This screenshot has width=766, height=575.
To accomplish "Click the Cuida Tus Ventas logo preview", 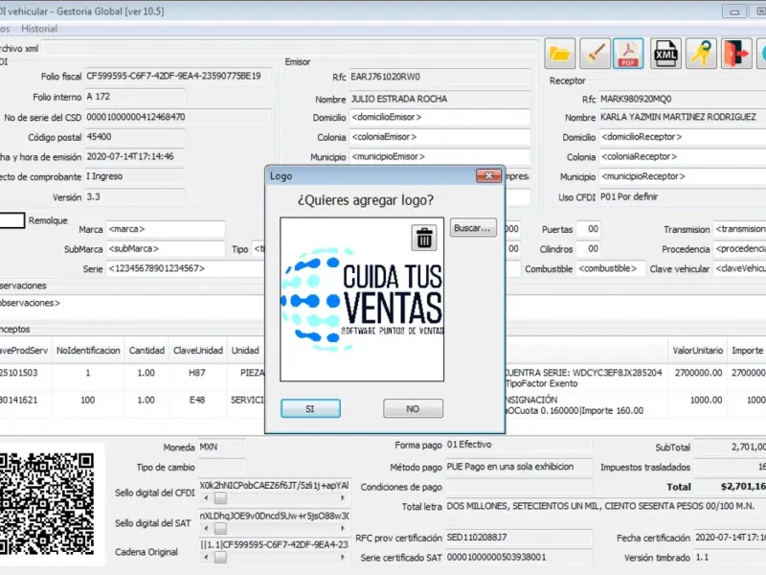I will click(x=362, y=299).
